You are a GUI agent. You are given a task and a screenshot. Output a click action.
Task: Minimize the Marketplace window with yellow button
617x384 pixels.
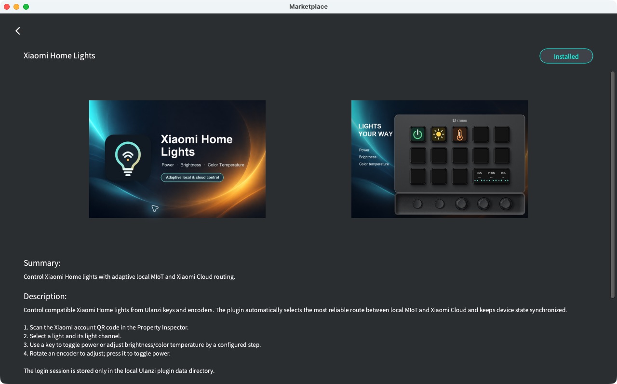point(16,7)
